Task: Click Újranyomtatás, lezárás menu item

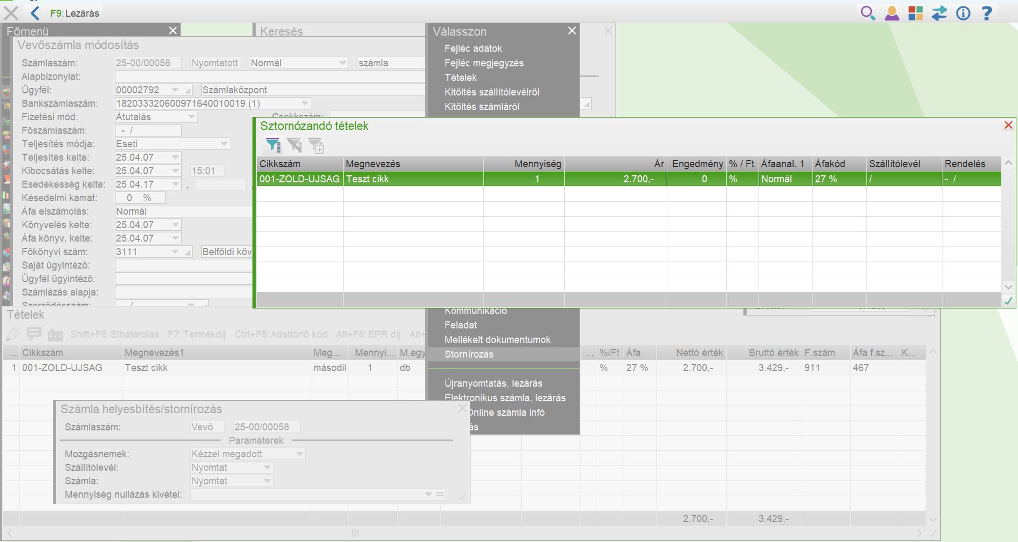Action: coord(493,383)
